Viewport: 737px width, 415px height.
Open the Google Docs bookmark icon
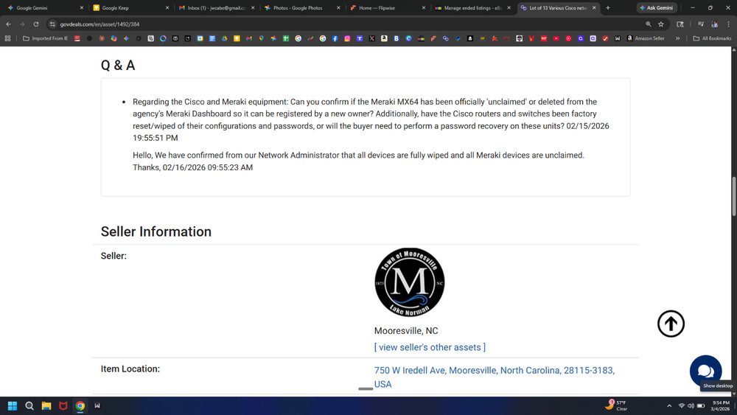(x=212, y=38)
